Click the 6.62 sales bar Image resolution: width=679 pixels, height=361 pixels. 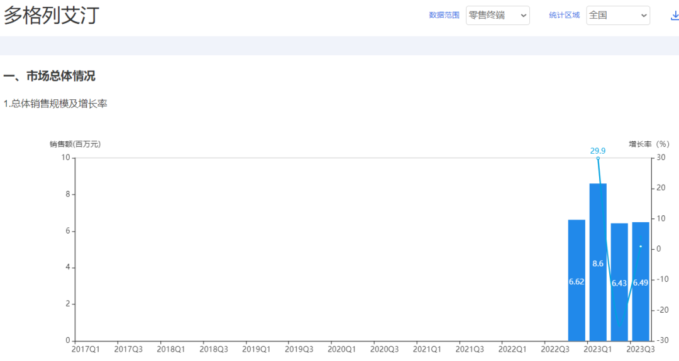point(577,280)
